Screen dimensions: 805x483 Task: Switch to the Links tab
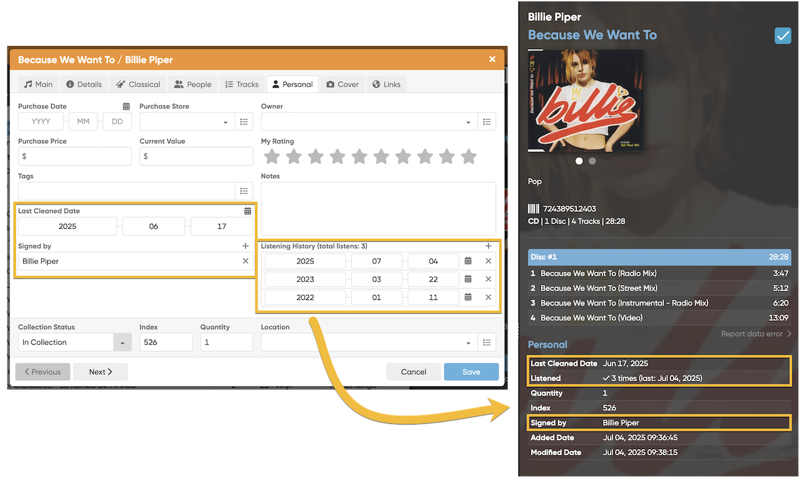click(x=387, y=84)
